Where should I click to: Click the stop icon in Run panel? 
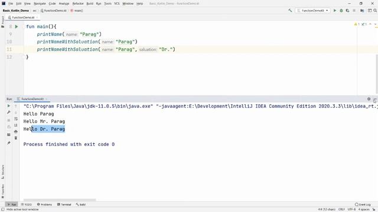[x=9, y=120]
